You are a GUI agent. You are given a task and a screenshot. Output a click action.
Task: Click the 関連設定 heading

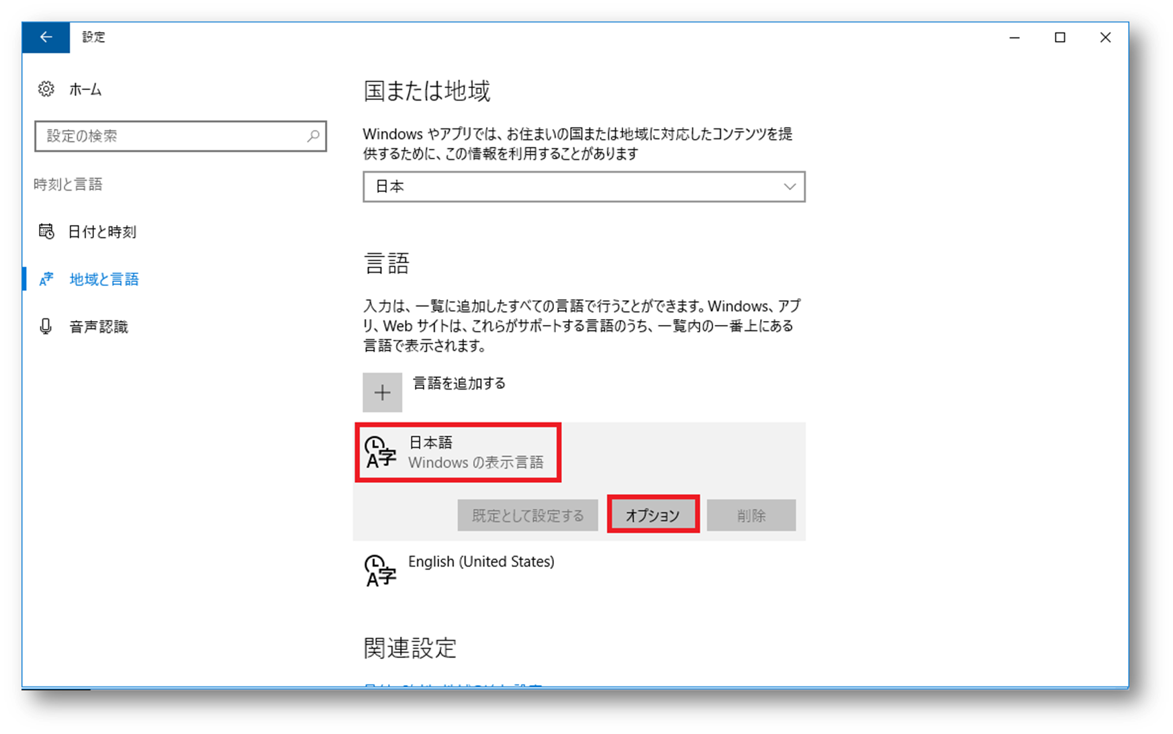pyautogui.click(x=410, y=648)
